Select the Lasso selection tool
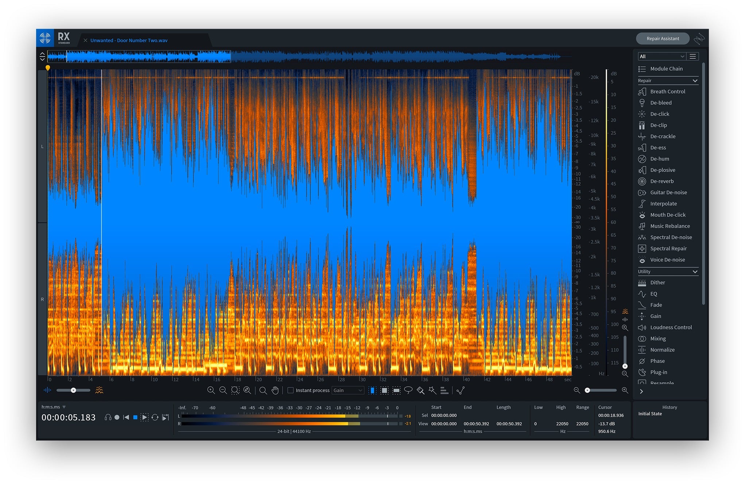Viewport: 745px width, 484px height. (x=408, y=390)
